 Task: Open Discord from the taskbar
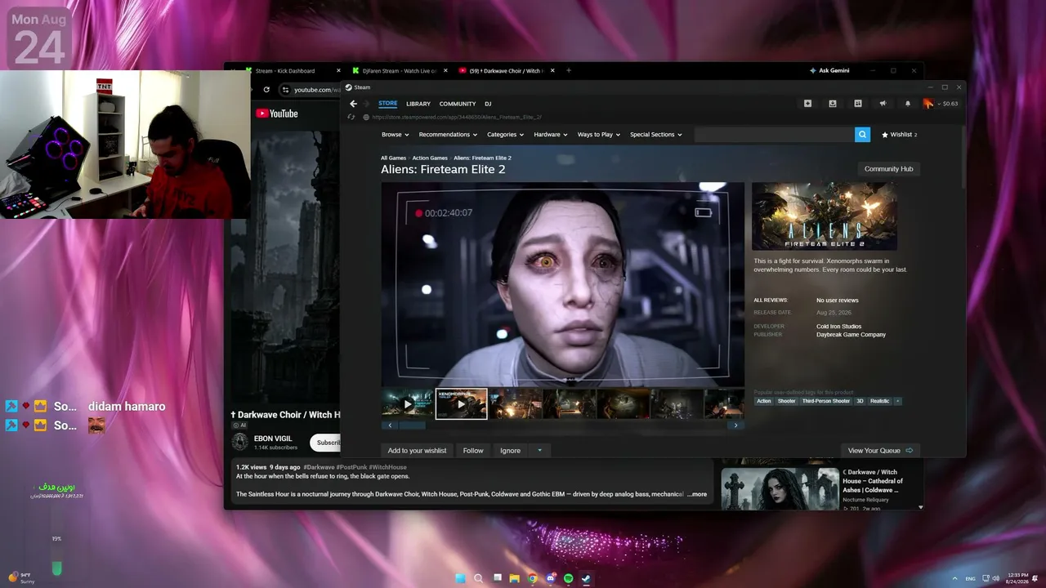[x=550, y=578]
